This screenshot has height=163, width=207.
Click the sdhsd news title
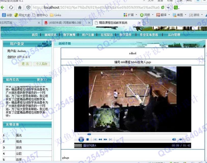[133, 53]
